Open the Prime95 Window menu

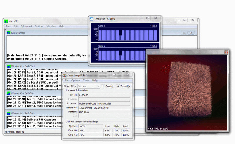51,26
